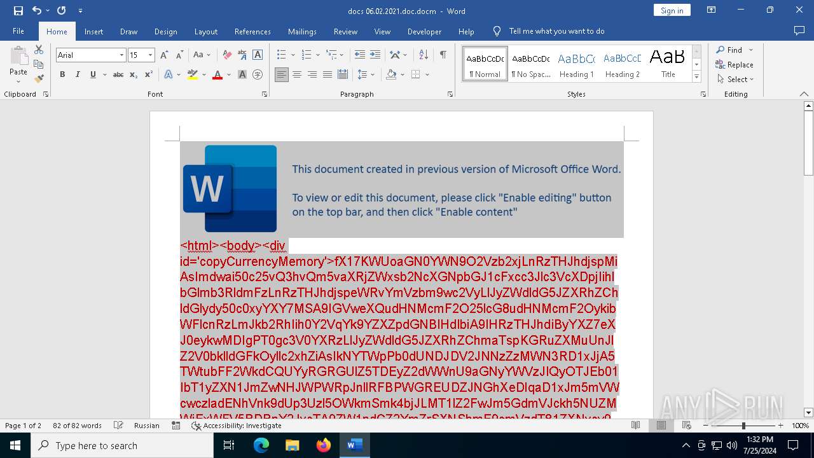Apply subscript formatting
The width and height of the screenshot is (814, 458).
(x=134, y=74)
